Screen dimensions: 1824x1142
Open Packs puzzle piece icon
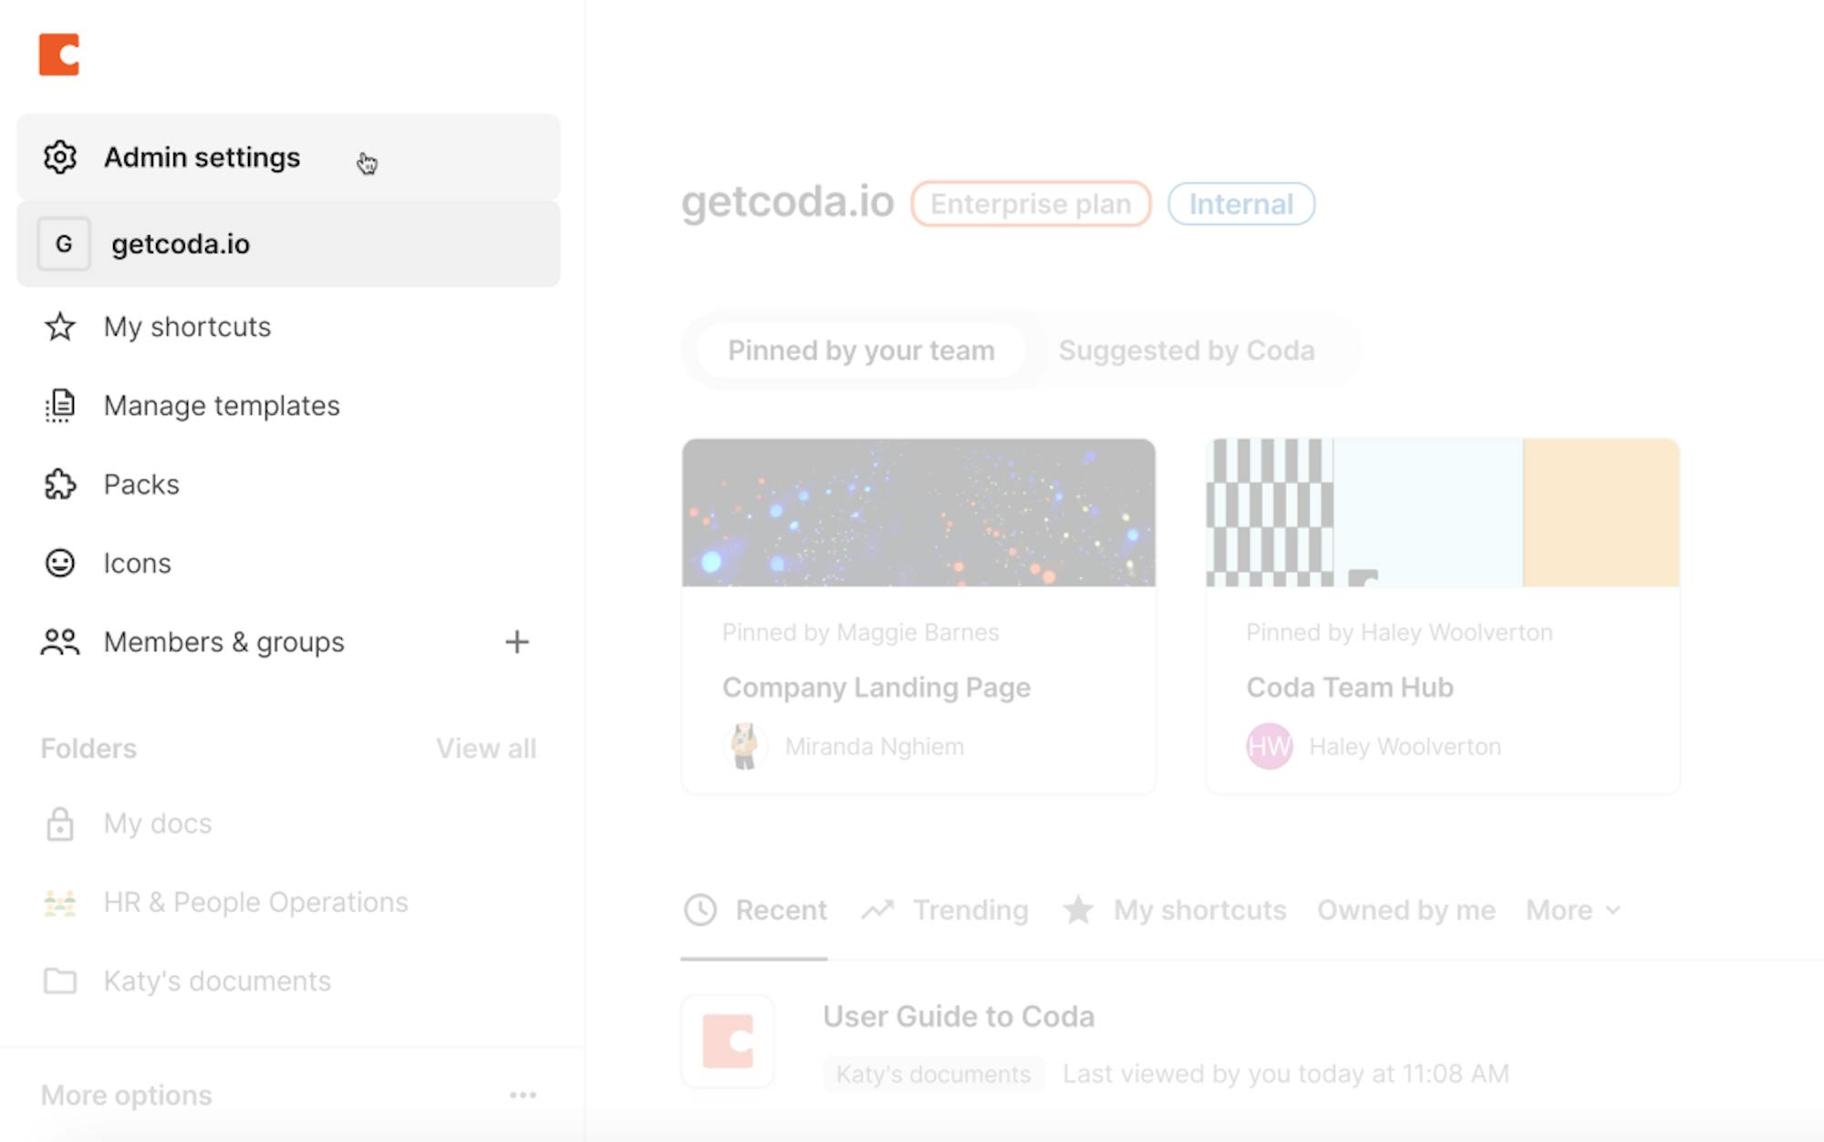click(x=60, y=484)
